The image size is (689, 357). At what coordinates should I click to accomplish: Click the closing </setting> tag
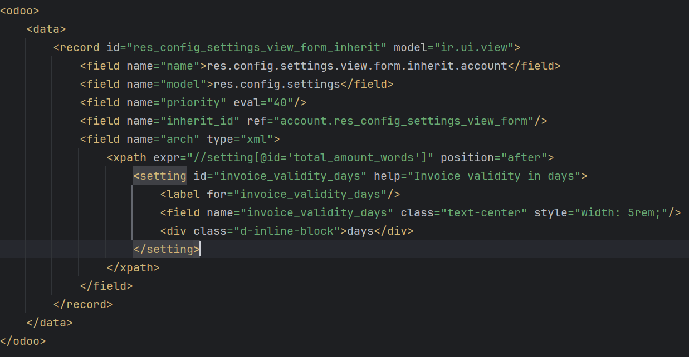tap(167, 249)
